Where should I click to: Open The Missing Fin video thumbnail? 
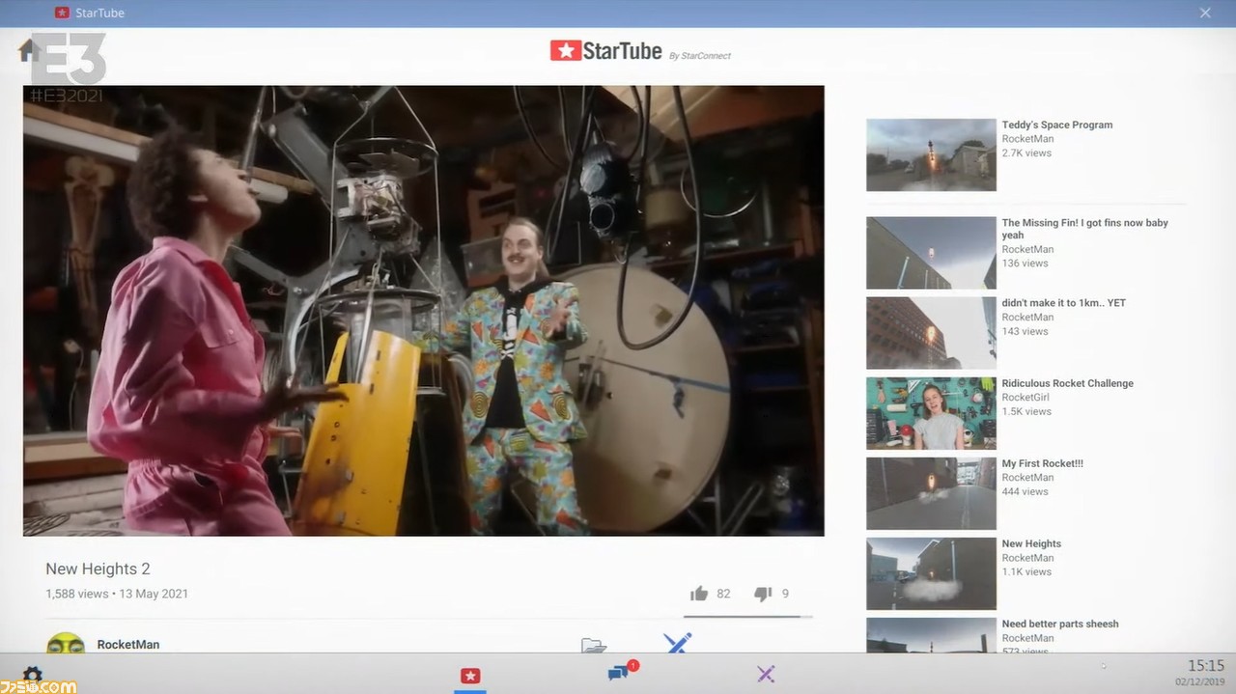click(931, 253)
